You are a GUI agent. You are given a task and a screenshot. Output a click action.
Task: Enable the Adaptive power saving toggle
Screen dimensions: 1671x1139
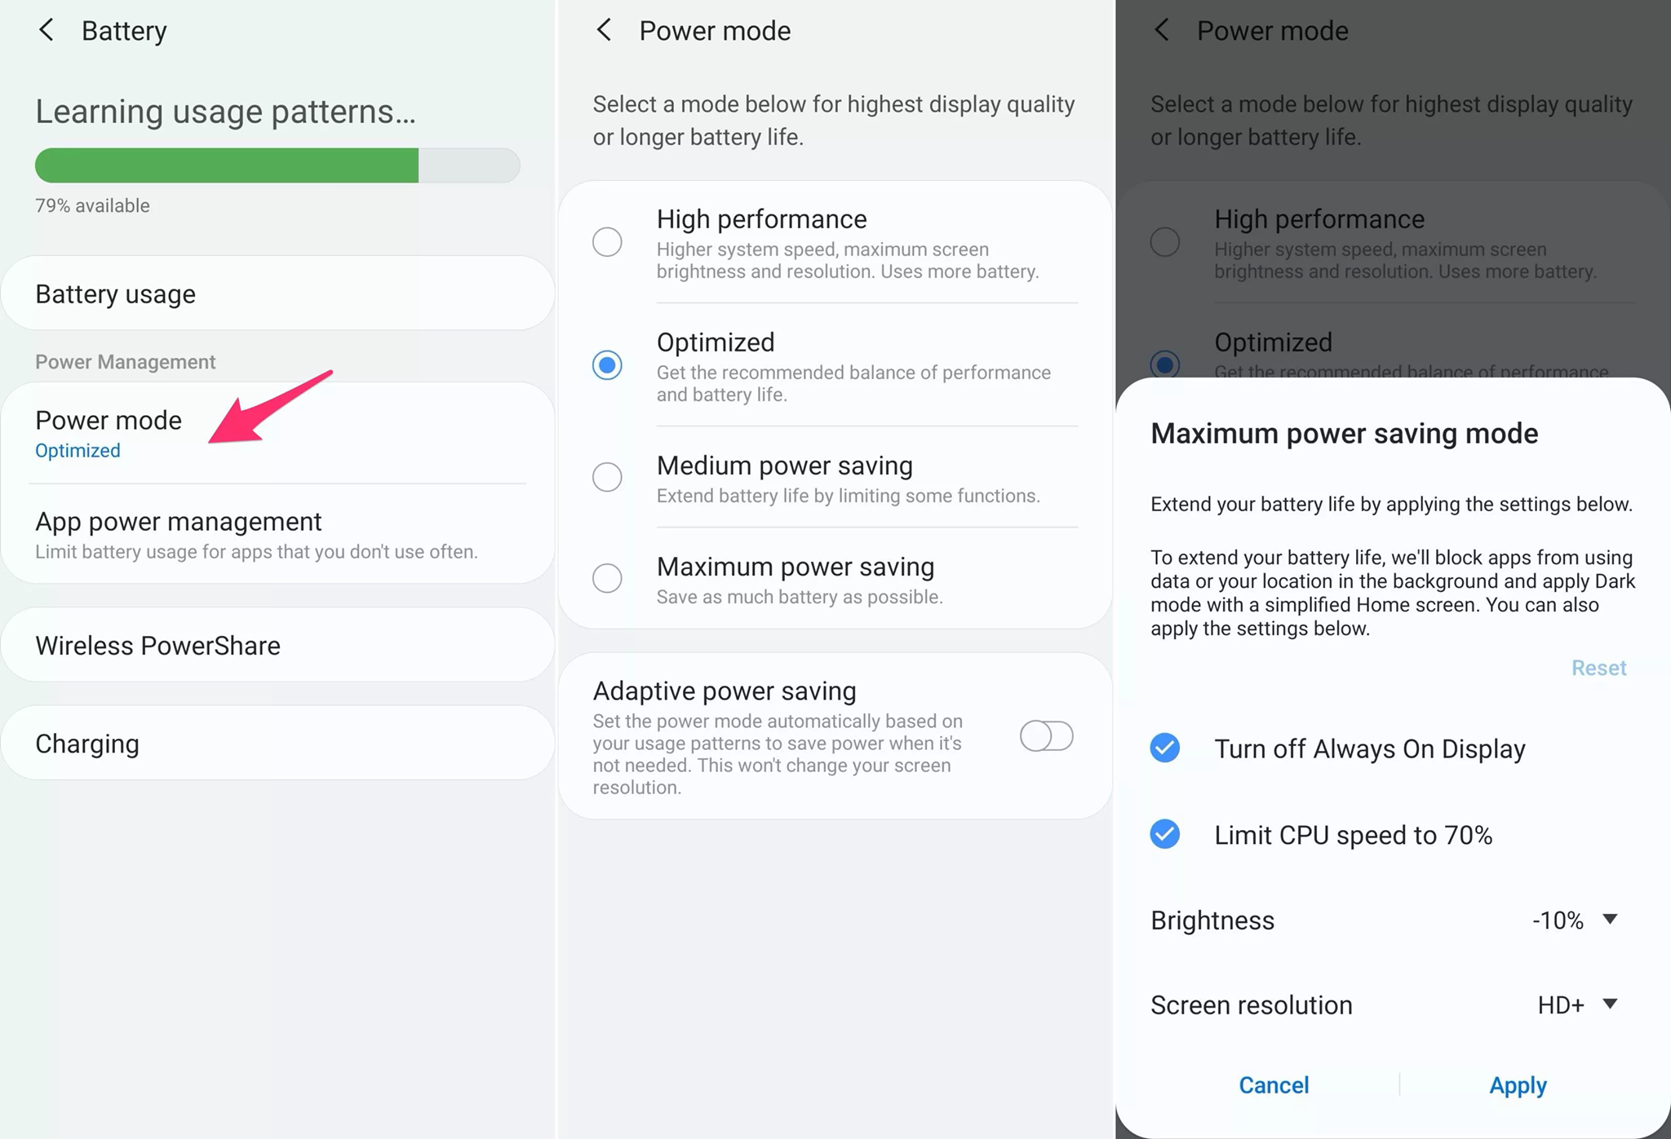(x=1046, y=736)
